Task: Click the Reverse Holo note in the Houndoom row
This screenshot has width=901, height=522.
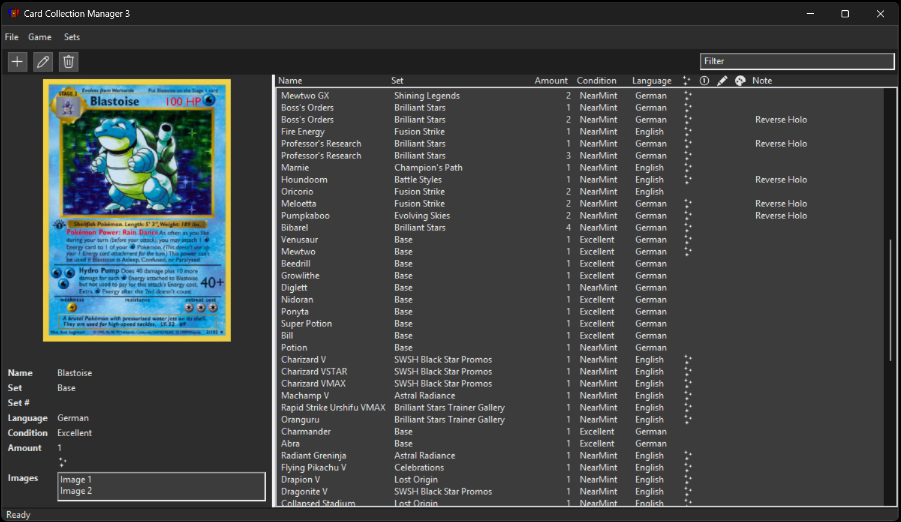Action: point(781,179)
